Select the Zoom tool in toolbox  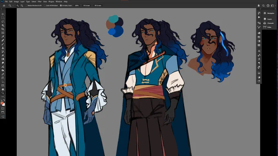(3, 93)
